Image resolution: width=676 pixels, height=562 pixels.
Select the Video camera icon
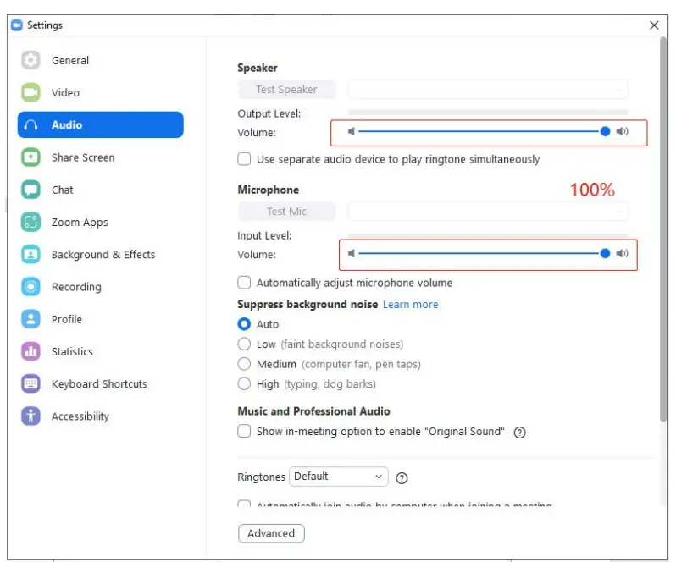point(31,93)
